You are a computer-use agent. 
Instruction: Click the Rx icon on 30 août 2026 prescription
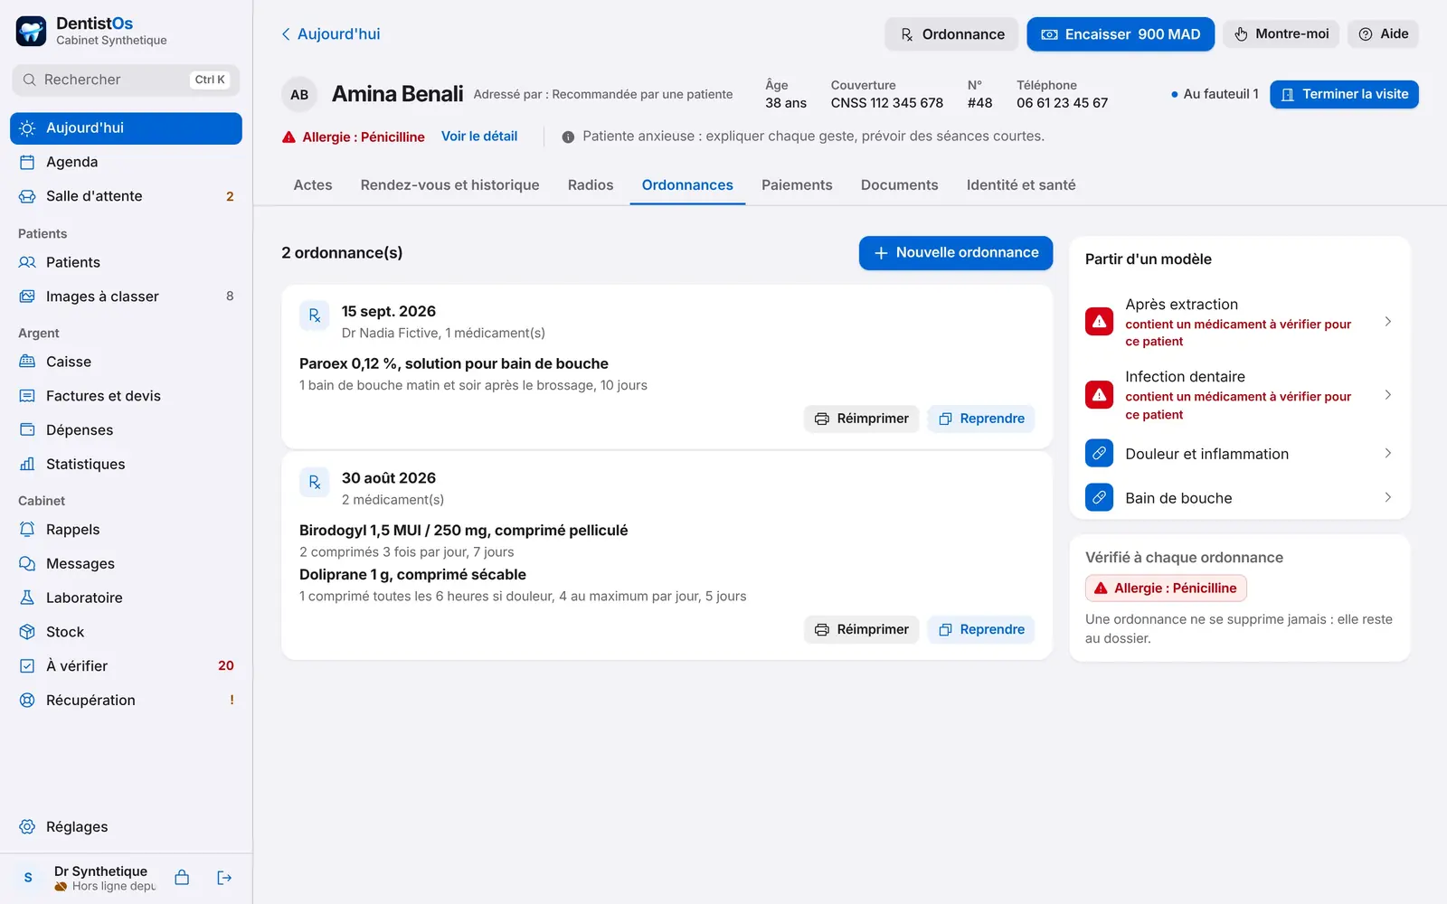coord(315,483)
